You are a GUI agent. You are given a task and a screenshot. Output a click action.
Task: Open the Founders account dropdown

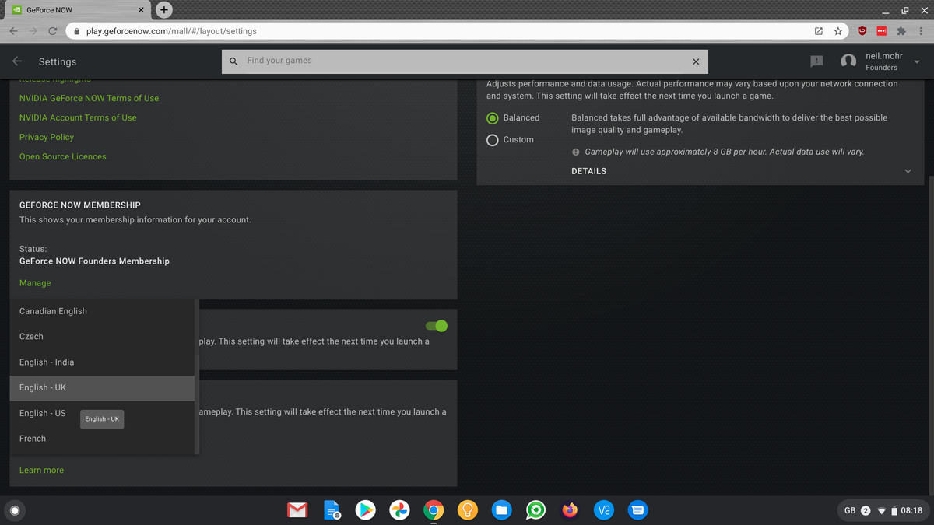[917, 61]
